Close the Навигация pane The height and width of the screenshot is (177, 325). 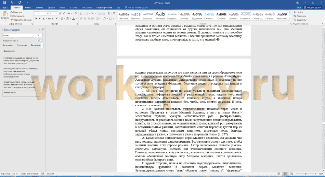[43, 29]
